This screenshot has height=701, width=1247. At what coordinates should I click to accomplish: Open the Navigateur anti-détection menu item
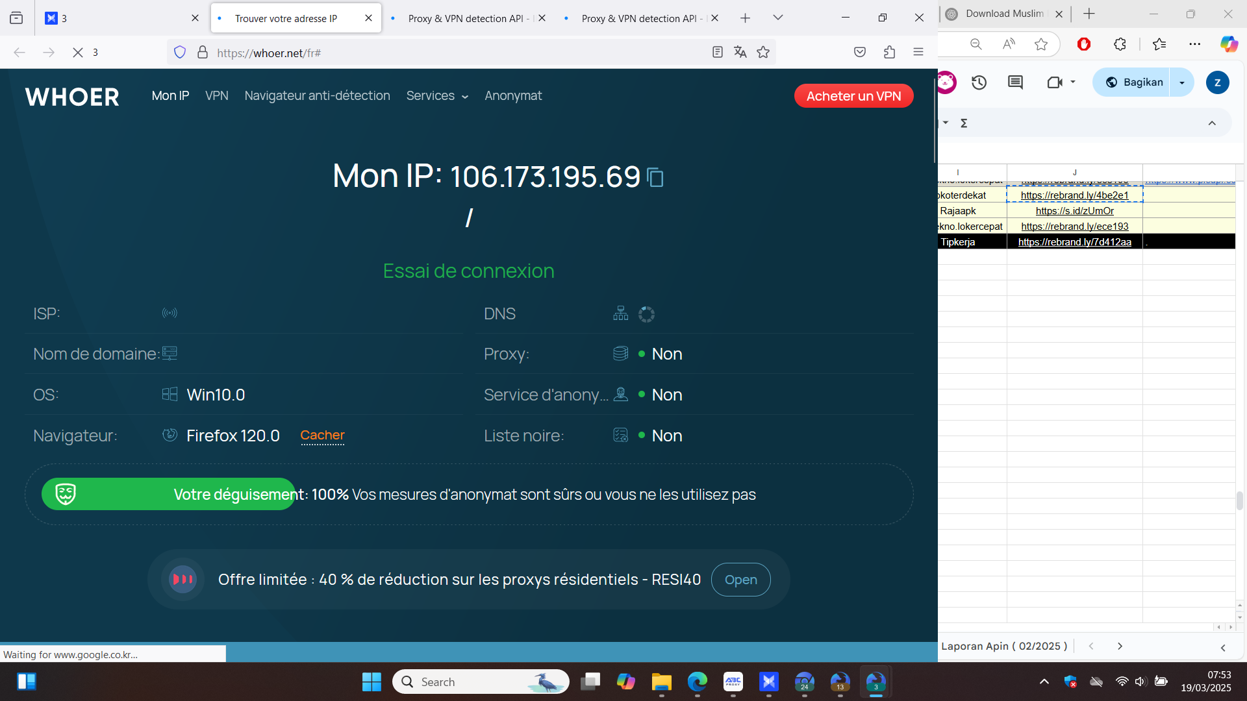tap(318, 96)
